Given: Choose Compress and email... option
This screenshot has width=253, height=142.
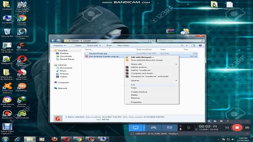Looking at the screenshot, I should click(x=152, y=73).
